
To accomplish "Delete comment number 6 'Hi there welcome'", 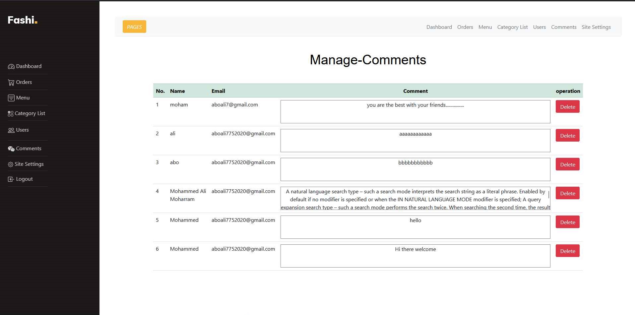I will pos(567,251).
